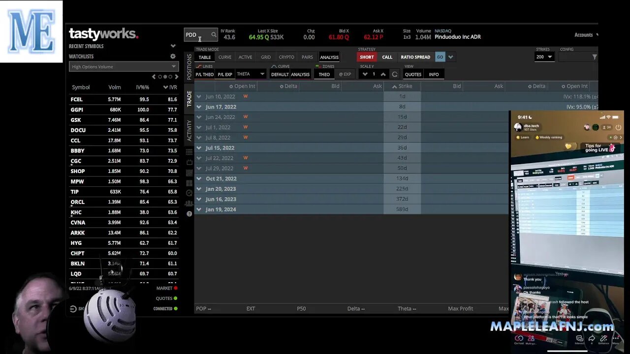630x354 pixels.
Task: Increase Scale Y with up arrow
Action: [383, 74]
